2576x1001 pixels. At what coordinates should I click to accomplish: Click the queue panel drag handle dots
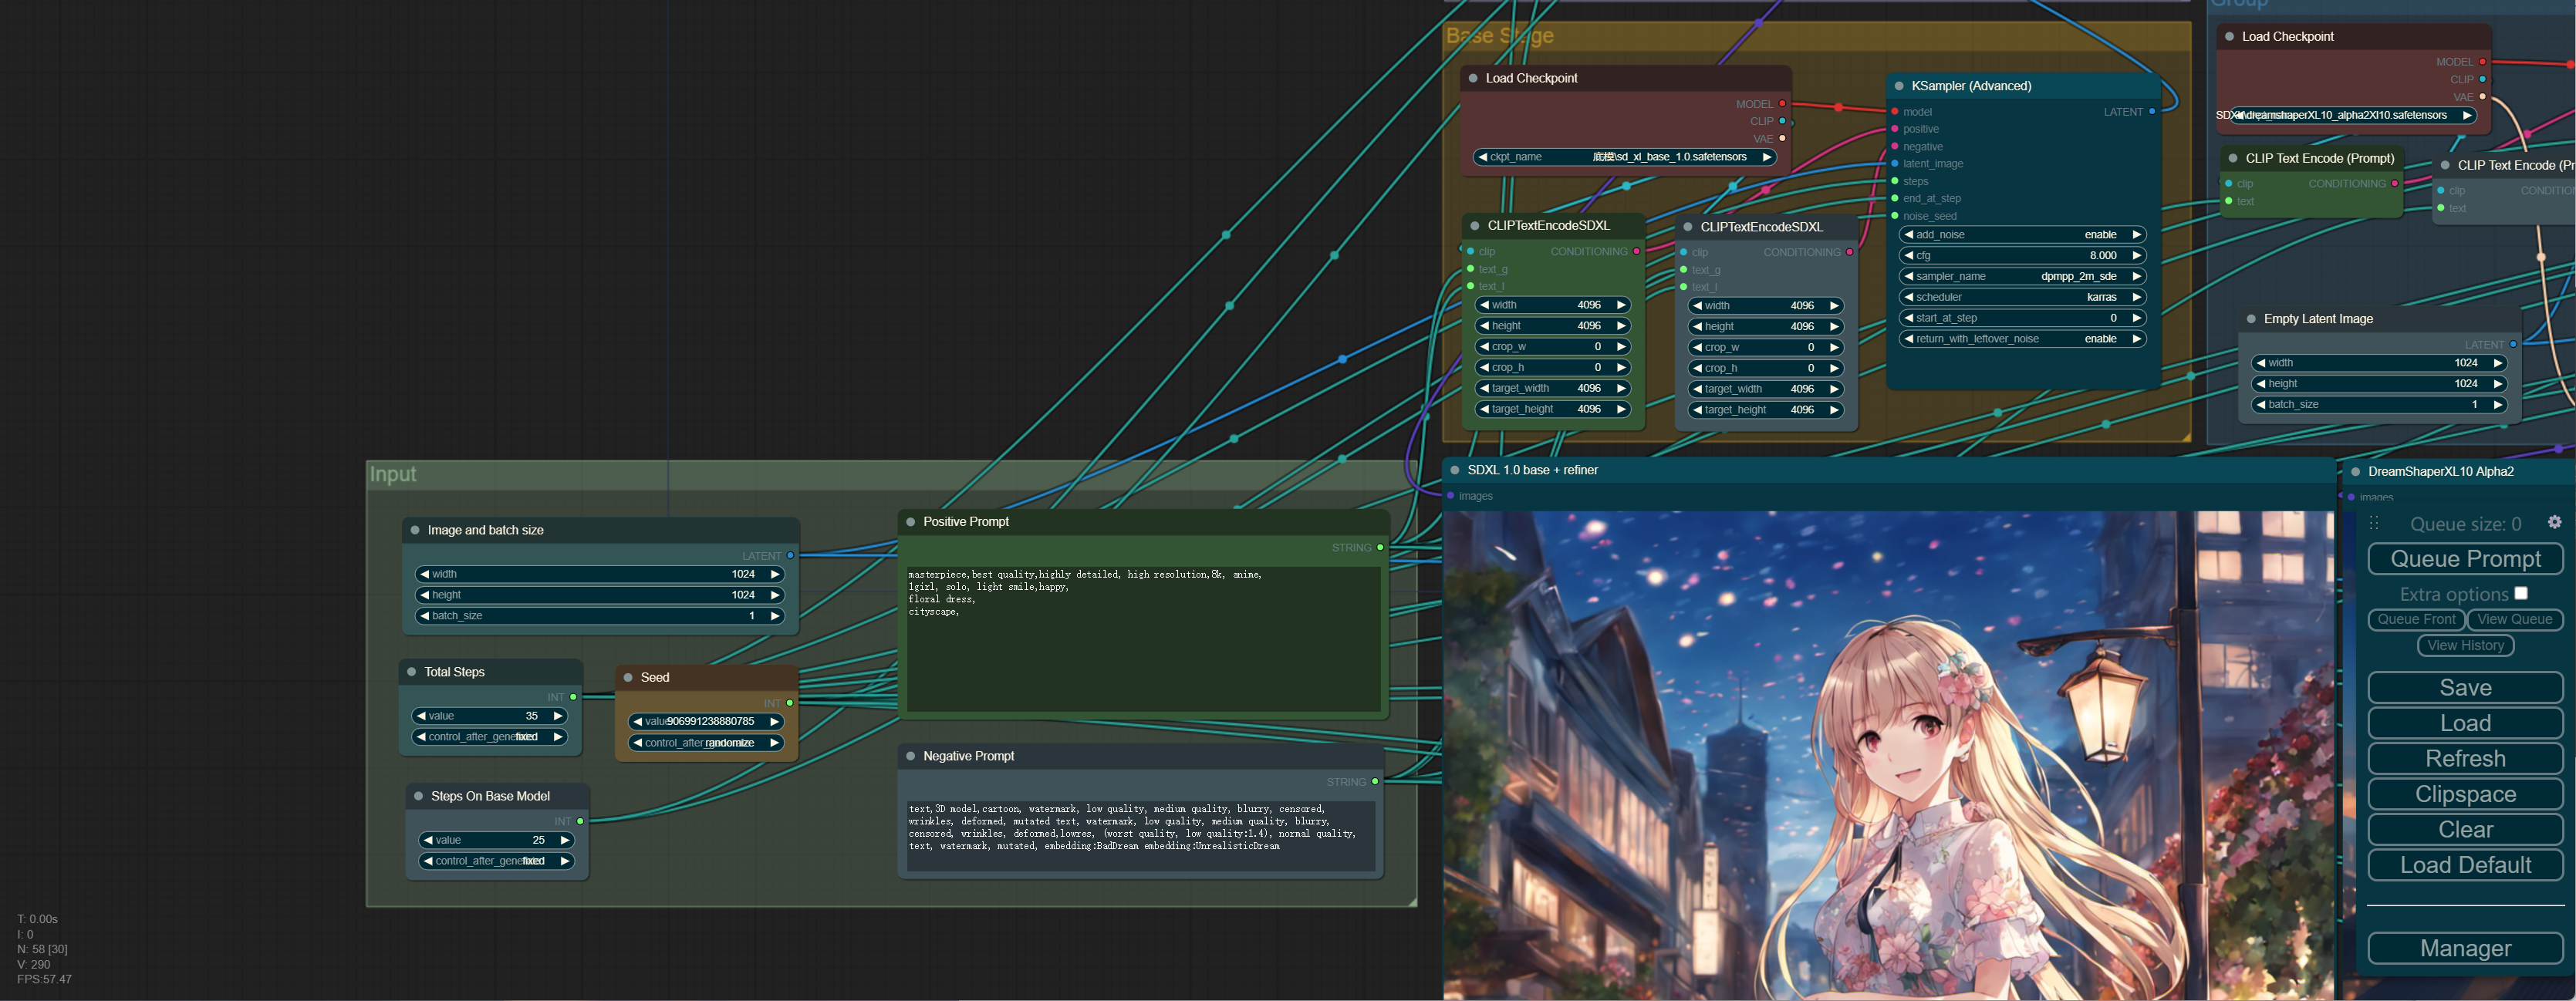[2374, 523]
